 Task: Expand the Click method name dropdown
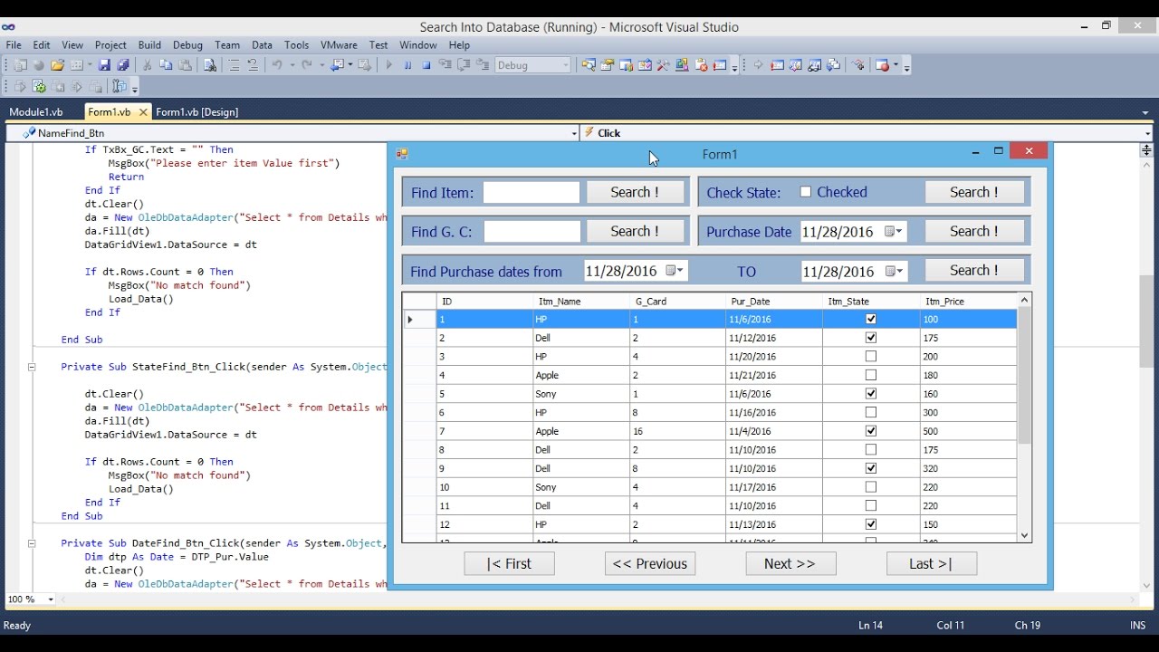[x=1148, y=133]
